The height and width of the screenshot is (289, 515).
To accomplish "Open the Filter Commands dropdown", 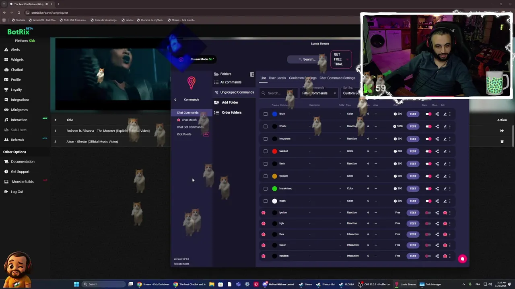I will 319,93.
